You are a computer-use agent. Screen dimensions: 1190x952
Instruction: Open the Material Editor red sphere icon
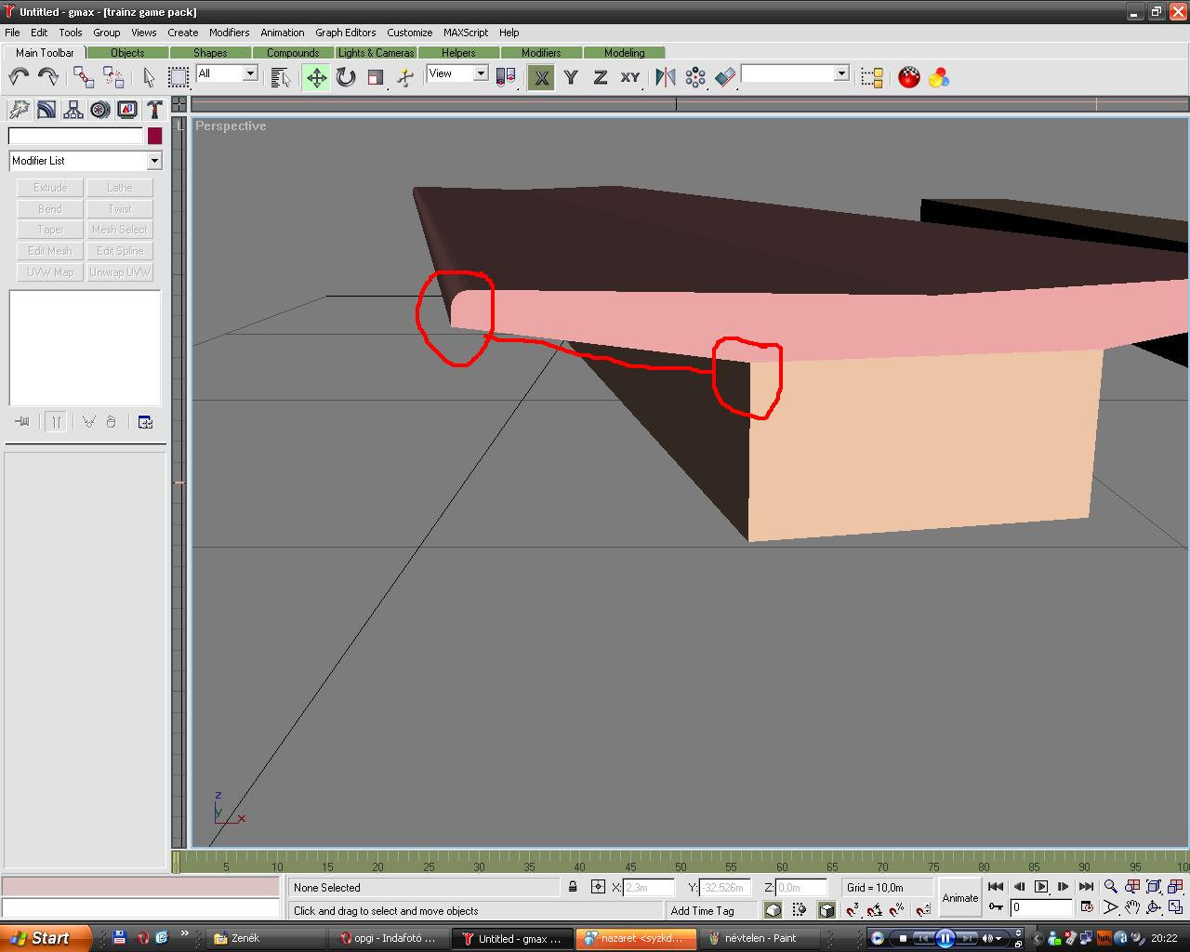[909, 78]
